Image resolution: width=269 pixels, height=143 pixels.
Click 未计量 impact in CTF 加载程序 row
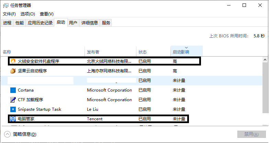coord(179,100)
